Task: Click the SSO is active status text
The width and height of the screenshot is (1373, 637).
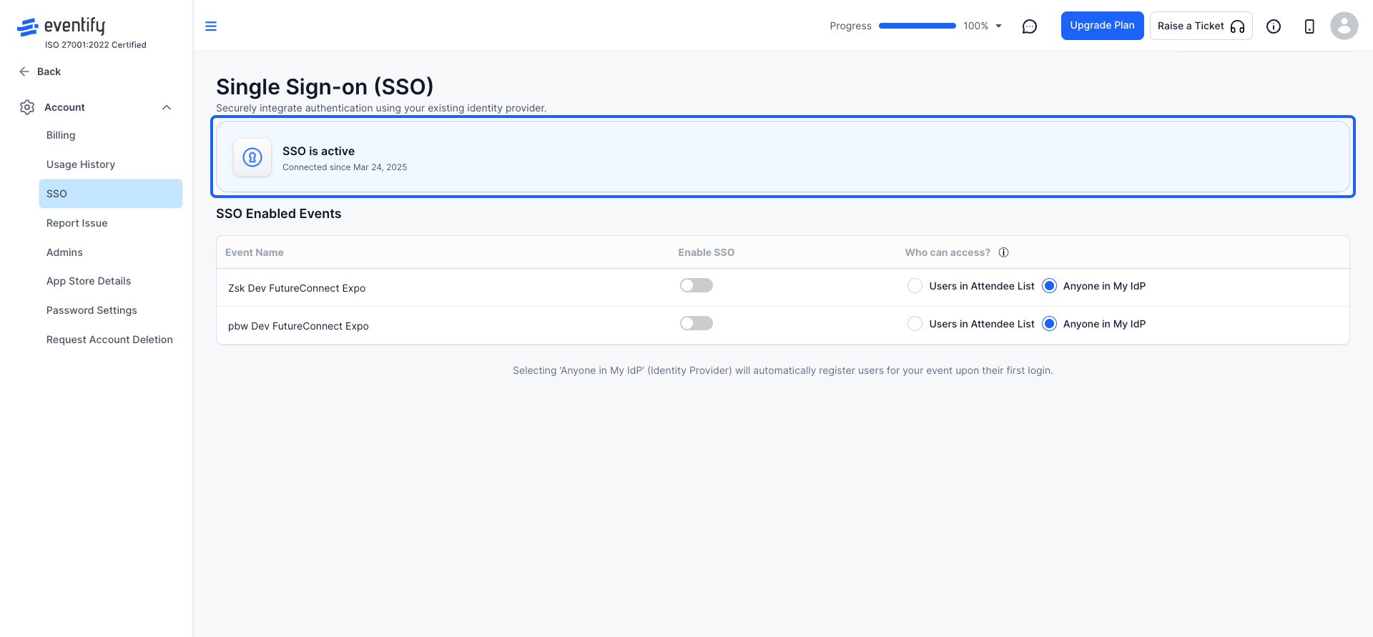Action: click(318, 151)
